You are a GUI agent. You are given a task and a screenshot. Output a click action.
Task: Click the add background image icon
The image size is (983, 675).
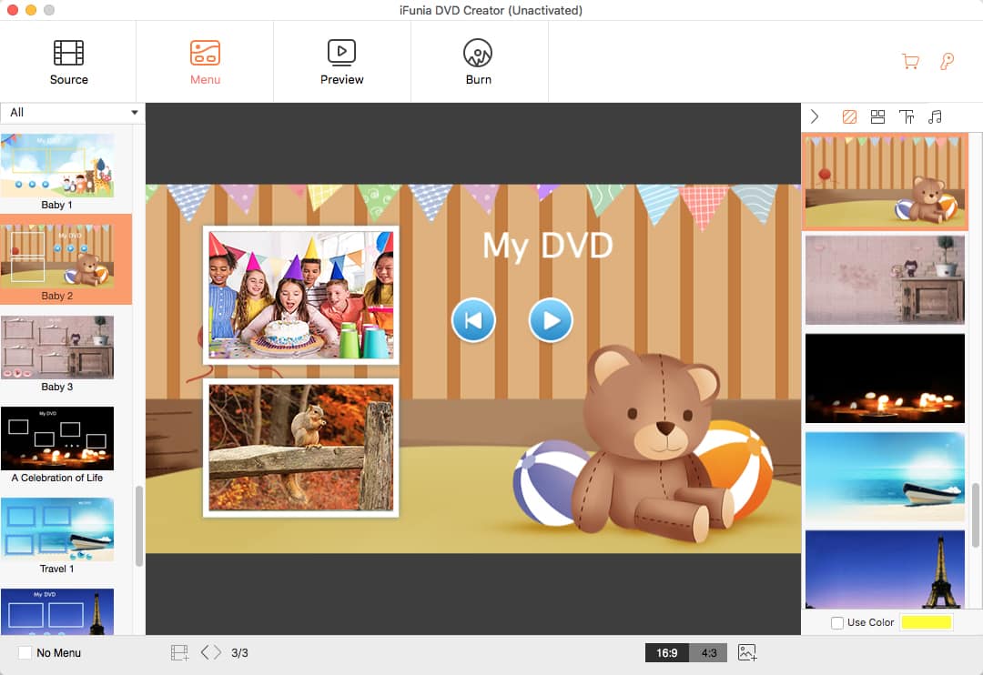point(747,652)
